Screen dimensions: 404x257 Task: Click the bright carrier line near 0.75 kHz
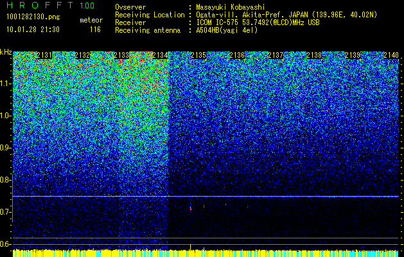pos(206,197)
